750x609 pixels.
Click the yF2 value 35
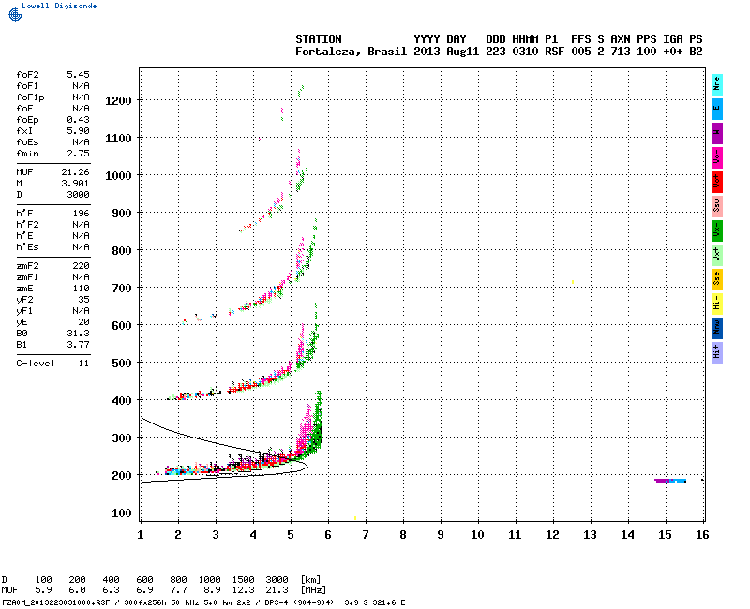coord(84,299)
